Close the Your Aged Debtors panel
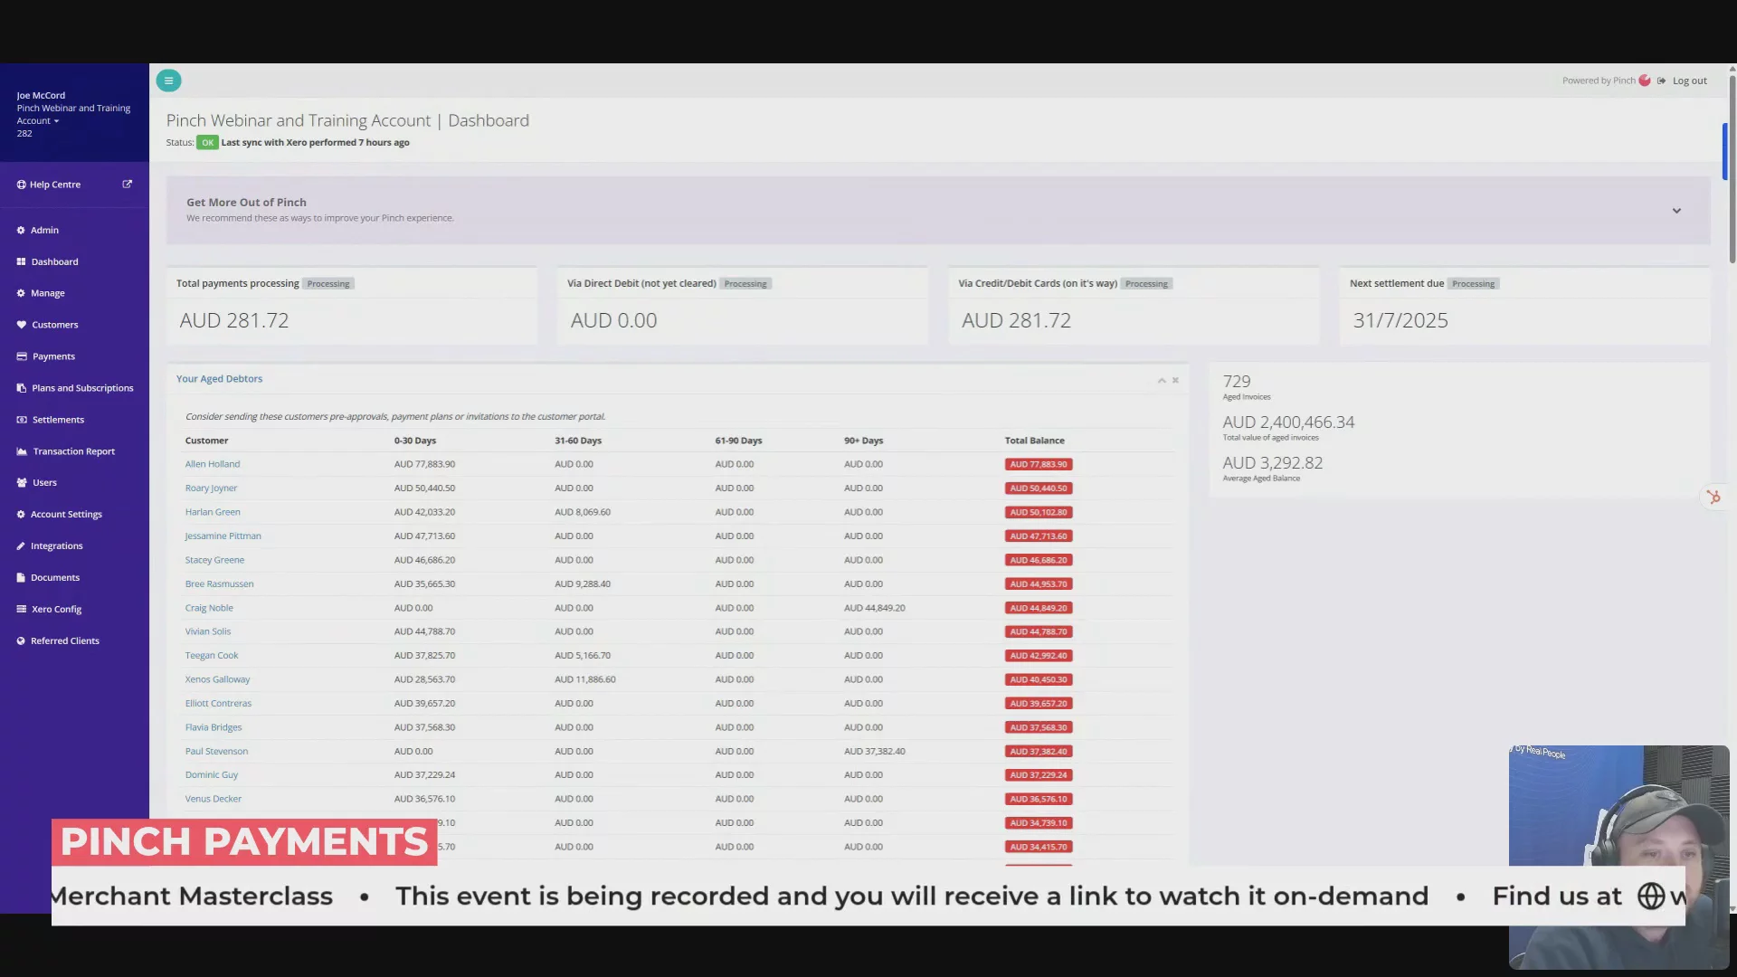Image resolution: width=1737 pixels, height=977 pixels. point(1175,380)
